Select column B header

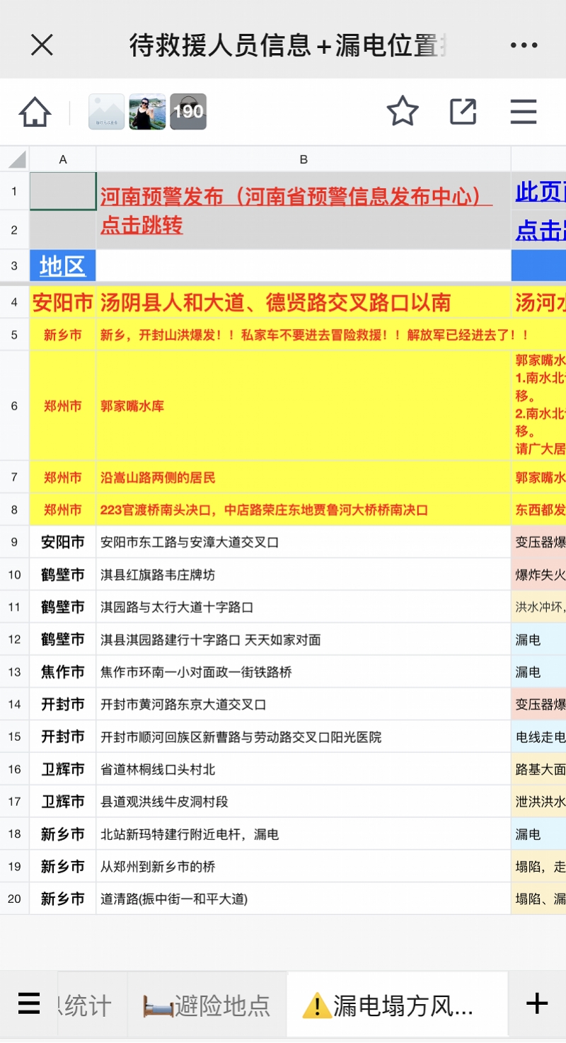tap(304, 159)
